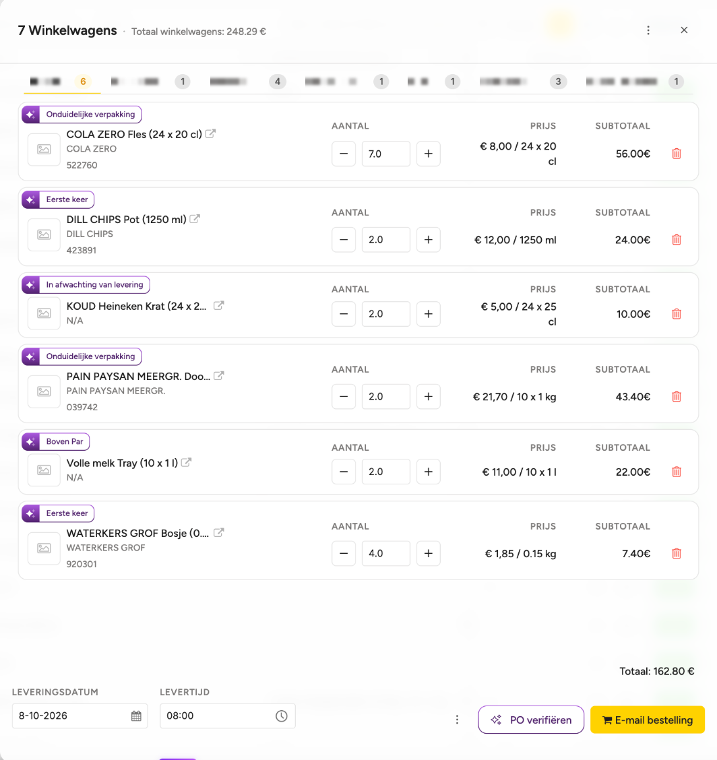Increase WATERKERS GROF quantity
Screen dimensions: 717x760
pyautogui.click(x=429, y=553)
